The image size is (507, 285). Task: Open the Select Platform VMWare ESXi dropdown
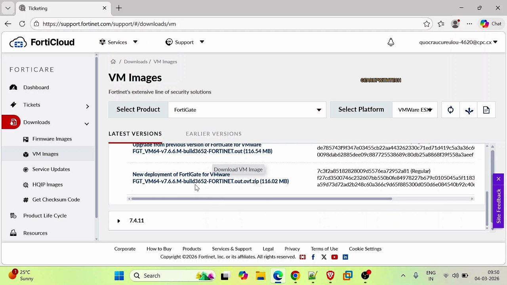415,110
